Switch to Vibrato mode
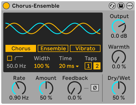This screenshot has height=105, width=136. click(x=85, y=48)
